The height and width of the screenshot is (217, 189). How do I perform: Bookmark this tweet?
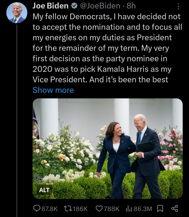pos(160,209)
